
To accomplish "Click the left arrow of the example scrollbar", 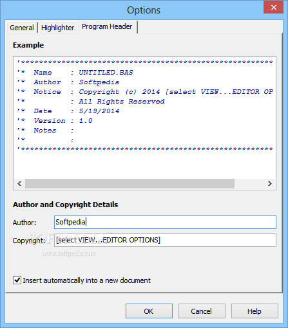I will (x=19, y=183).
